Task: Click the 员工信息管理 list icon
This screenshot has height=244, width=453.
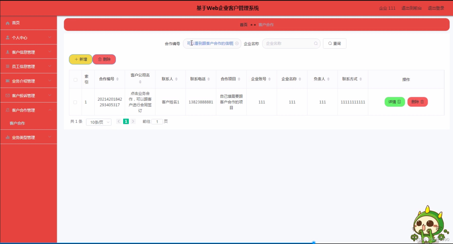Action: [7, 66]
